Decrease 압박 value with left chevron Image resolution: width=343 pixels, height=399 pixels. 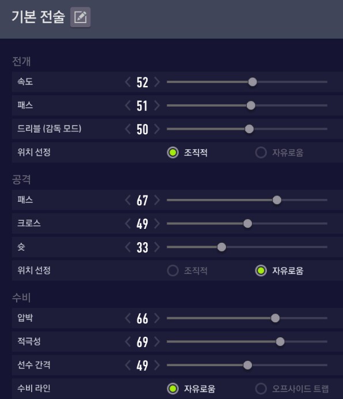(x=128, y=318)
